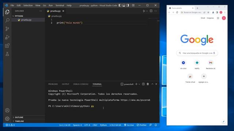Toggle the secondary side bar layout
234x131 pixels.
(x=128, y=5)
